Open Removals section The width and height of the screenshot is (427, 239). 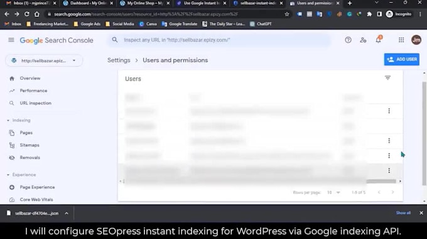coord(30,158)
